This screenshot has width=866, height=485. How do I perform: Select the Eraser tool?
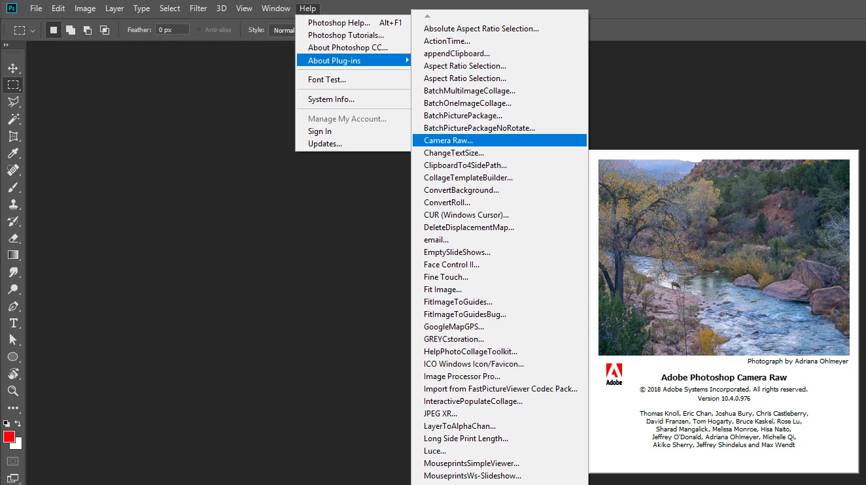[13, 238]
